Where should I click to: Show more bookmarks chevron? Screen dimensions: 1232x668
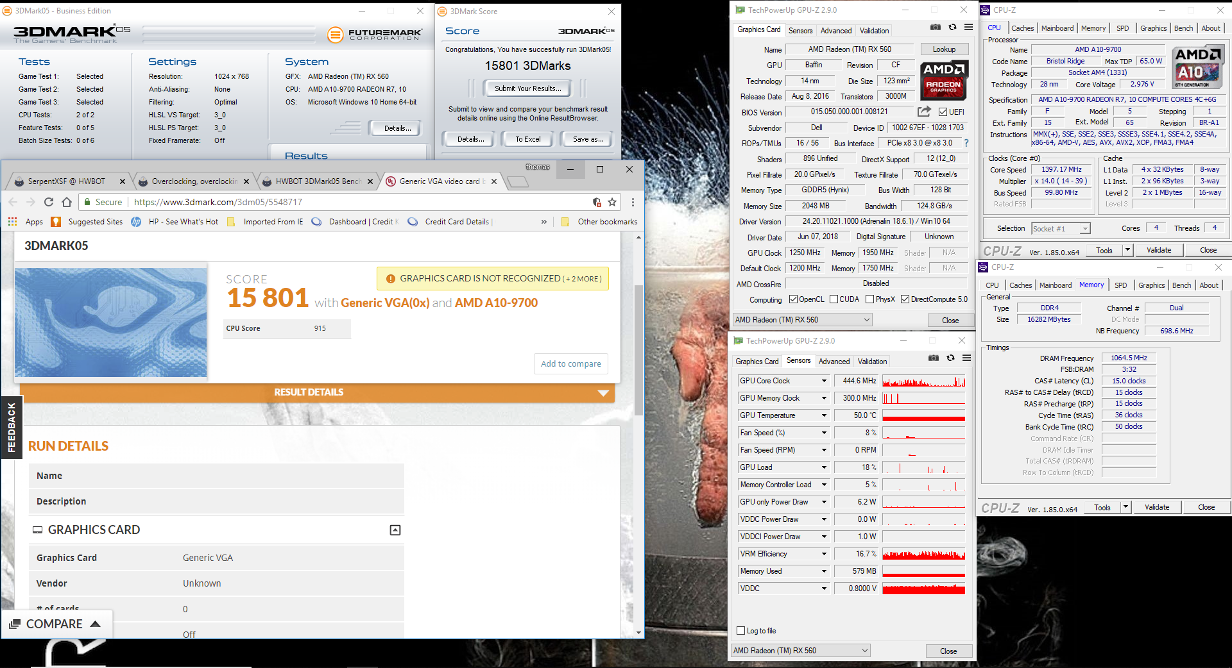tap(544, 222)
